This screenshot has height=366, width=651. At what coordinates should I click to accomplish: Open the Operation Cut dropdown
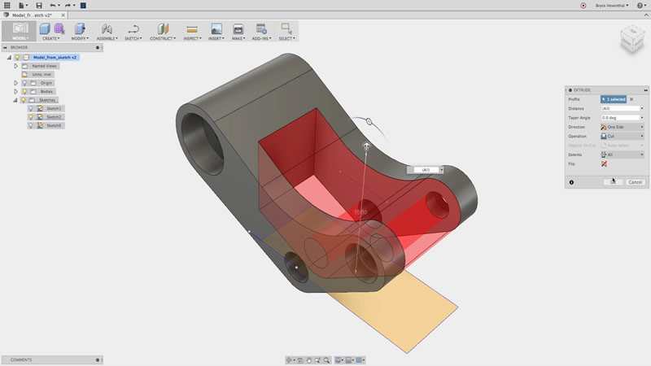click(622, 136)
